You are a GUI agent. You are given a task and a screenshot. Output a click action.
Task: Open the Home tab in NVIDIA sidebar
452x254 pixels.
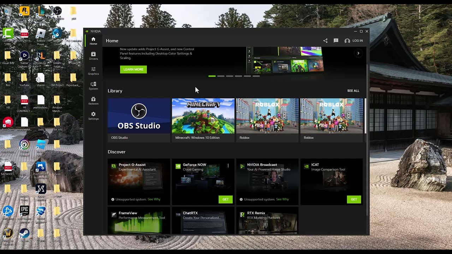pyautogui.click(x=93, y=41)
